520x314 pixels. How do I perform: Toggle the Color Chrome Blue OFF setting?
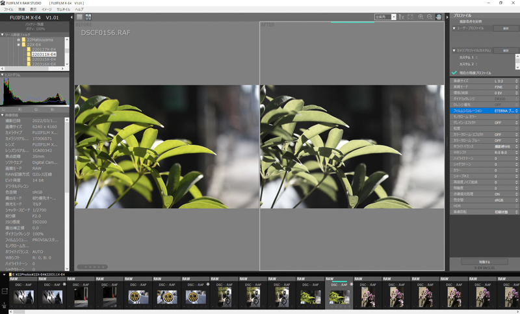coord(484,140)
